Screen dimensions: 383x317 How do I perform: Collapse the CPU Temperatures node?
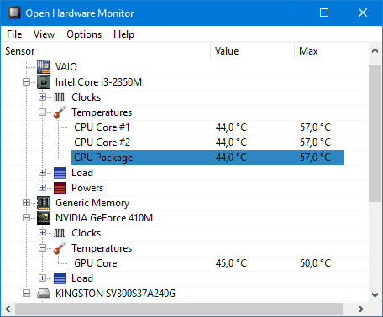(x=42, y=112)
